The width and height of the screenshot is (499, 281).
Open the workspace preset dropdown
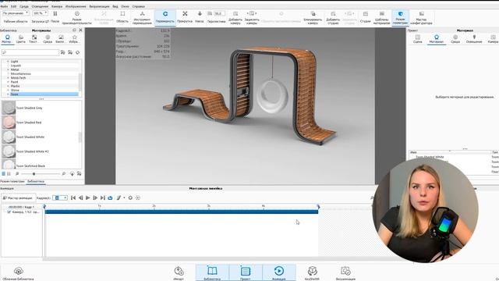coord(16,13)
